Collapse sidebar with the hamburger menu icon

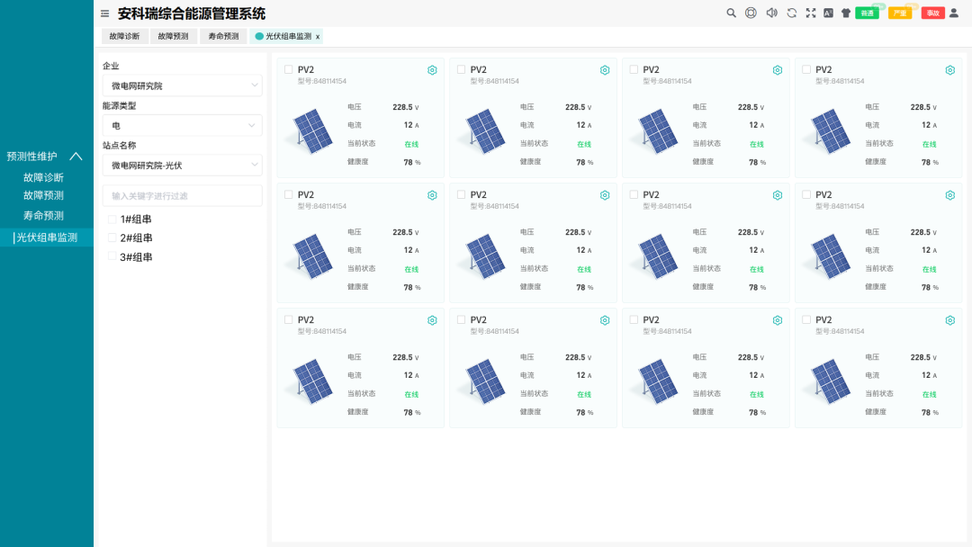pos(104,13)
